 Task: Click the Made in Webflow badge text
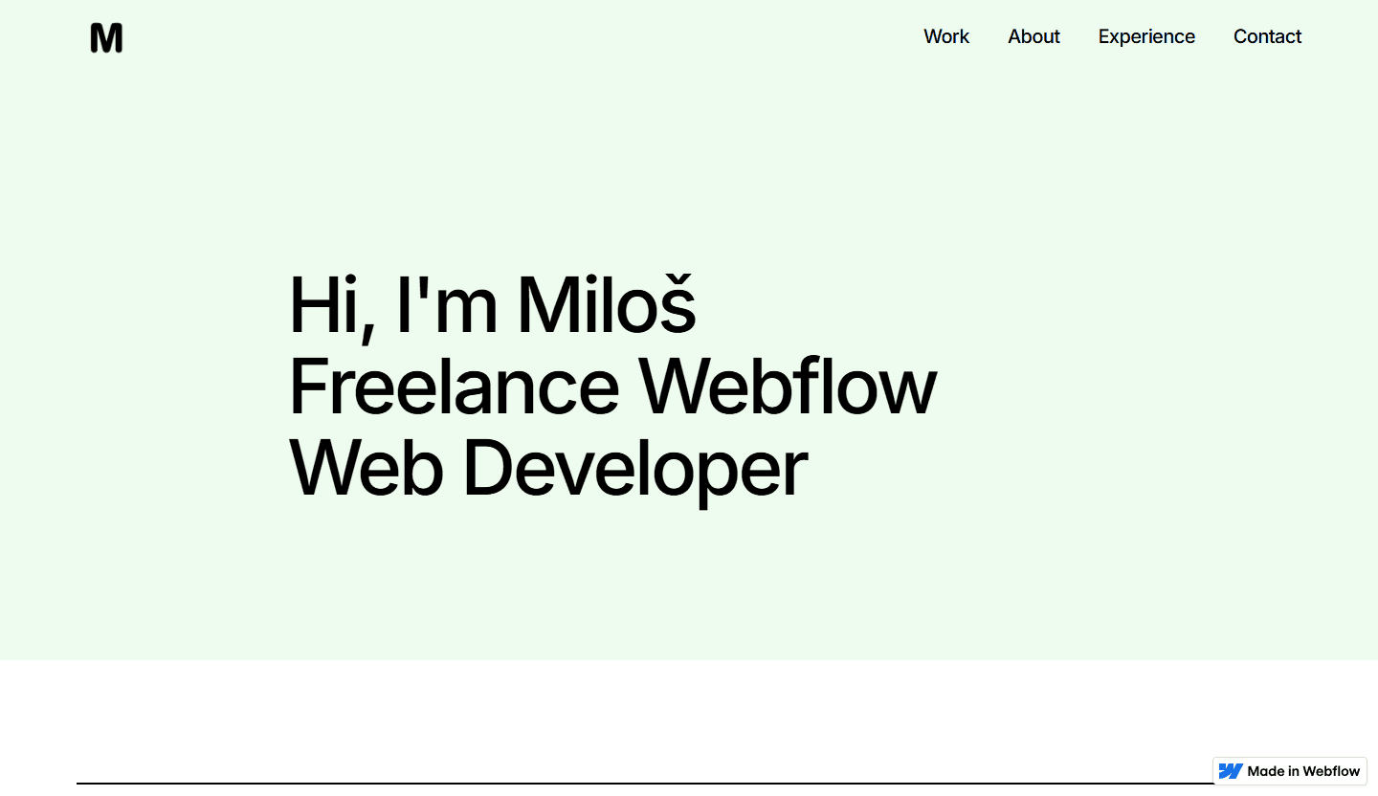click(1303, 771)
